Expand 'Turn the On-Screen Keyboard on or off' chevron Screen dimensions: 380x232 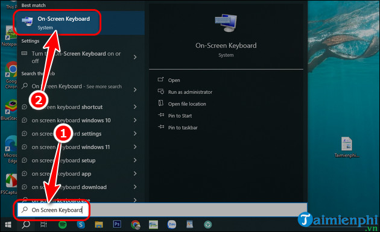(135, 57)
